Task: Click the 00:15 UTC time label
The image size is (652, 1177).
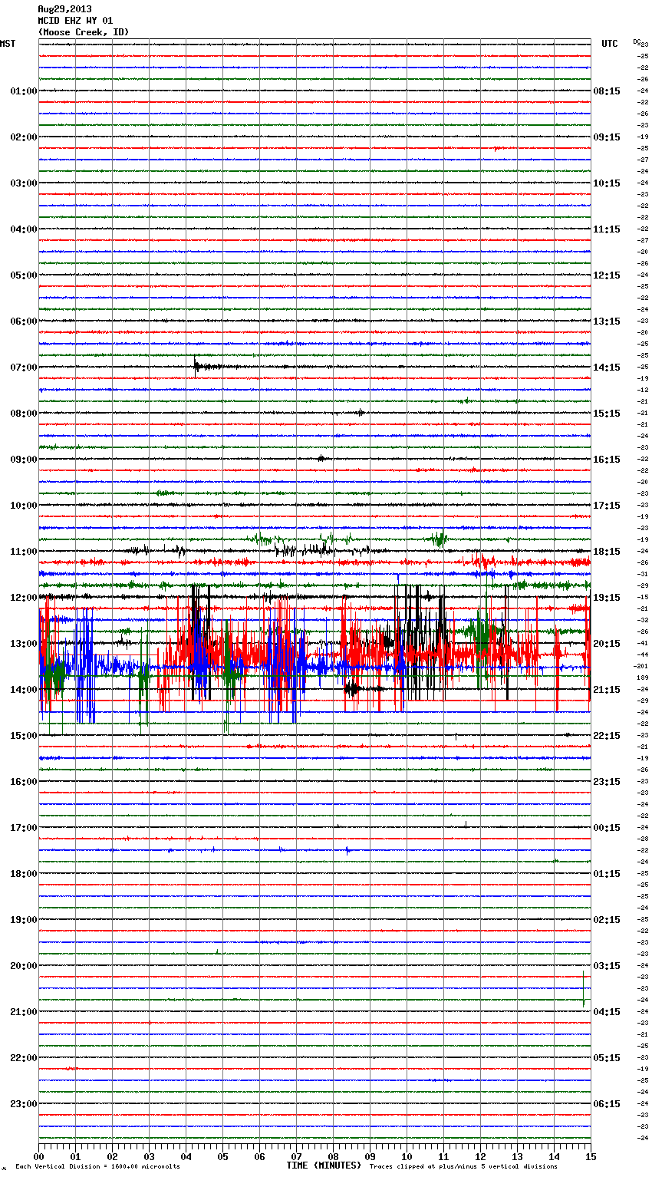Action: 607,828
